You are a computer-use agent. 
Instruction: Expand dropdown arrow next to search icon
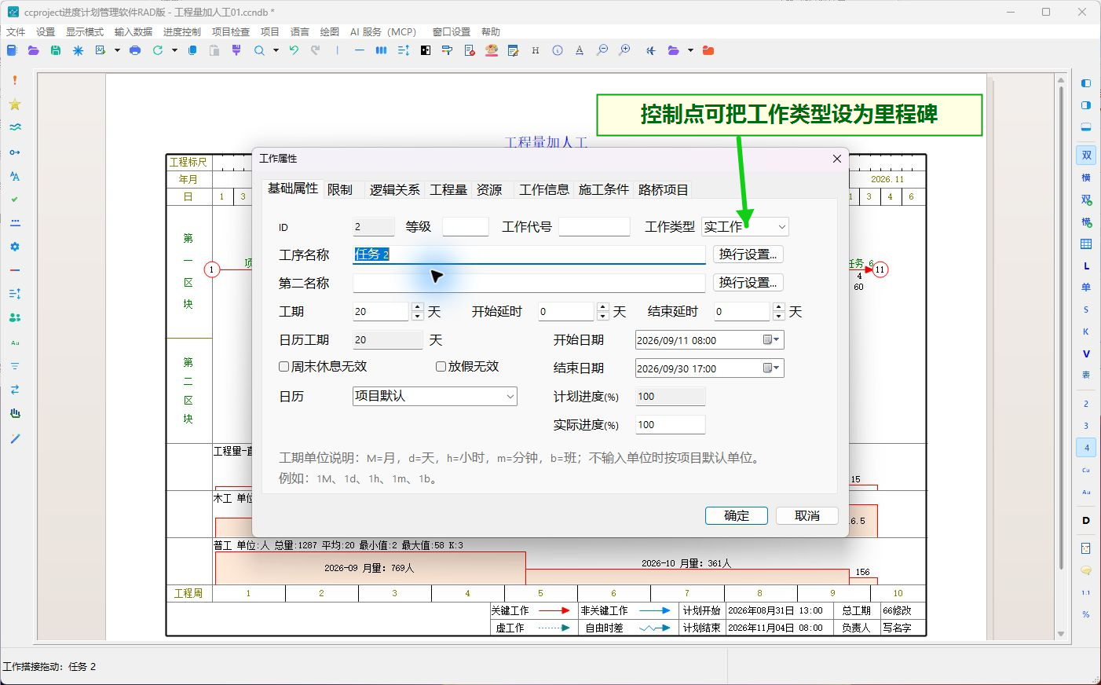pos(276,50)
